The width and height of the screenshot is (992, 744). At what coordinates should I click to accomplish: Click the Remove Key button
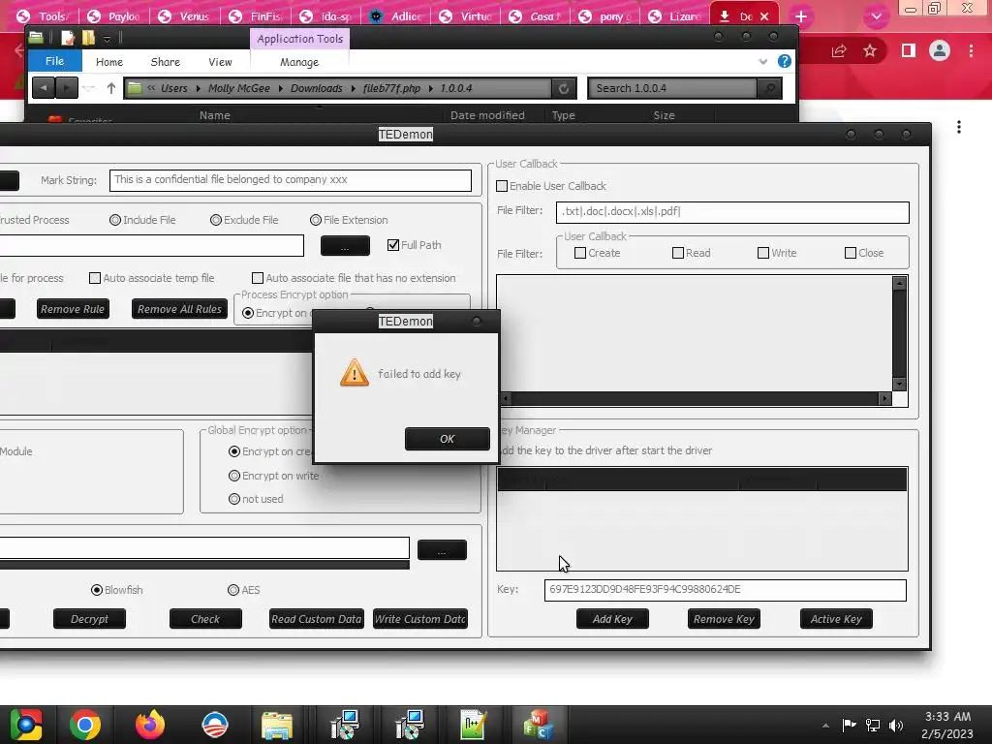724,619
